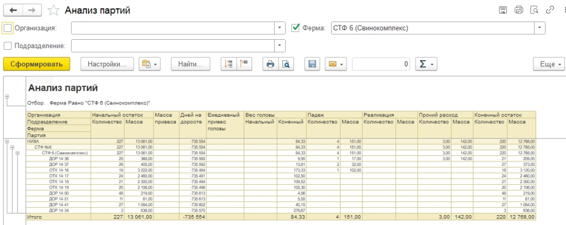
Task: Click the Сформировать button
Action: point(36,64)
